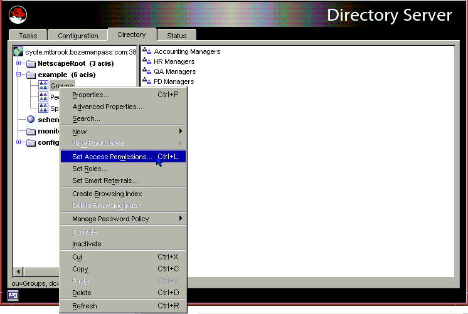This screenshot has height=314, width=468.
Task: Select Delete in the context menu
Action: pos(123,293)
